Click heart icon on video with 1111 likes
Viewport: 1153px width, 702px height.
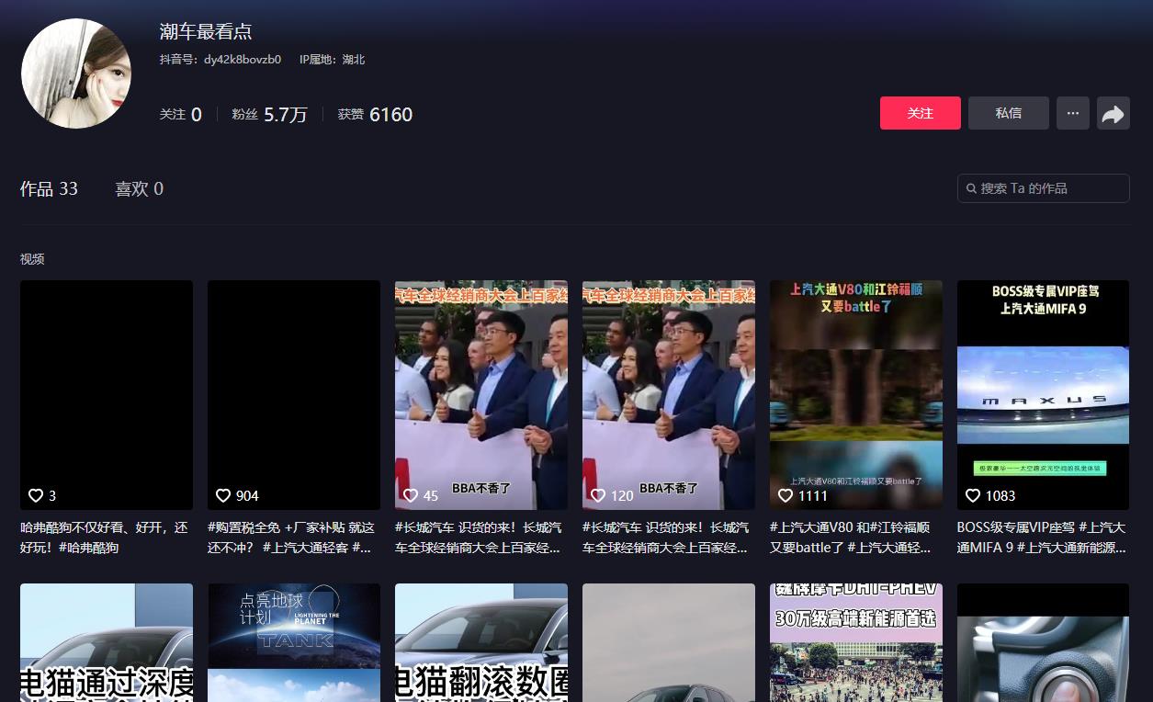click(x=786, y=495)
